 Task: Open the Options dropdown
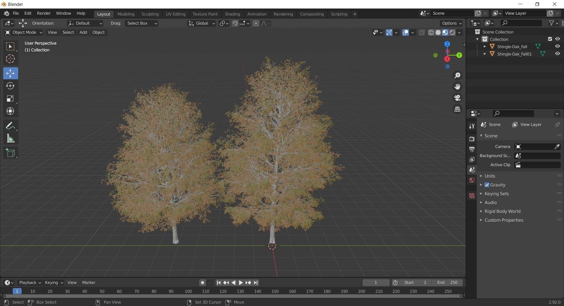coord(452,23)
